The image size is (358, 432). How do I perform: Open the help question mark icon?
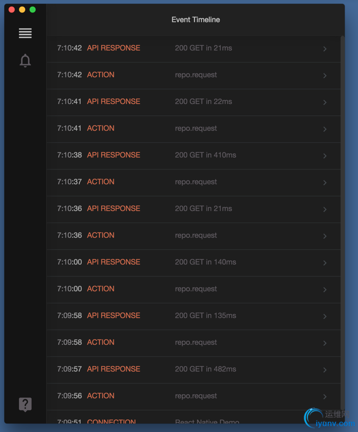coord(25,405)
